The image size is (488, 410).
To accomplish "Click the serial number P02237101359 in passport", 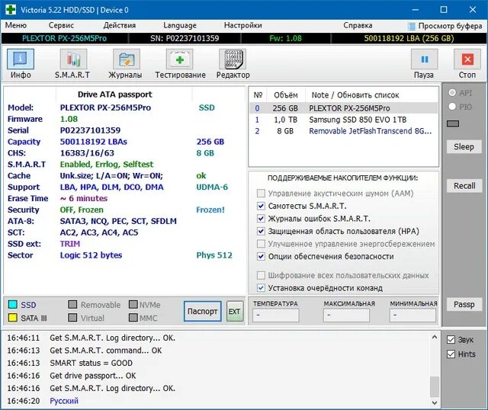I will click(90, 130).
